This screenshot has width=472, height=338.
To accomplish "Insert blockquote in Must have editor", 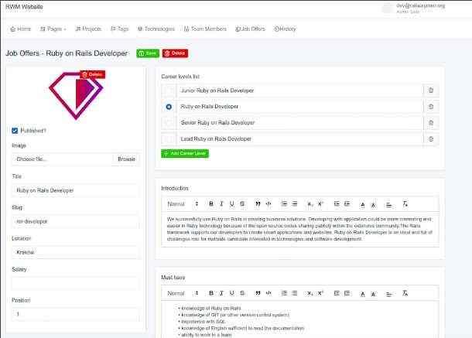I will click(258, 293).
